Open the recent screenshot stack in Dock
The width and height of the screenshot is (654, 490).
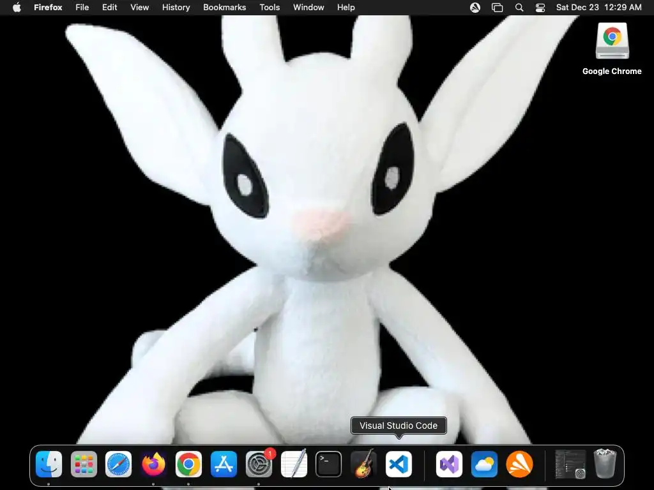coord(570,464)
